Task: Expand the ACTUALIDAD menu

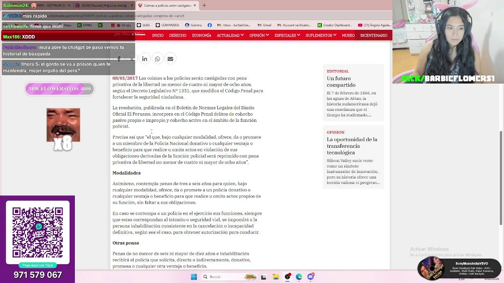Action: point(230,35)
